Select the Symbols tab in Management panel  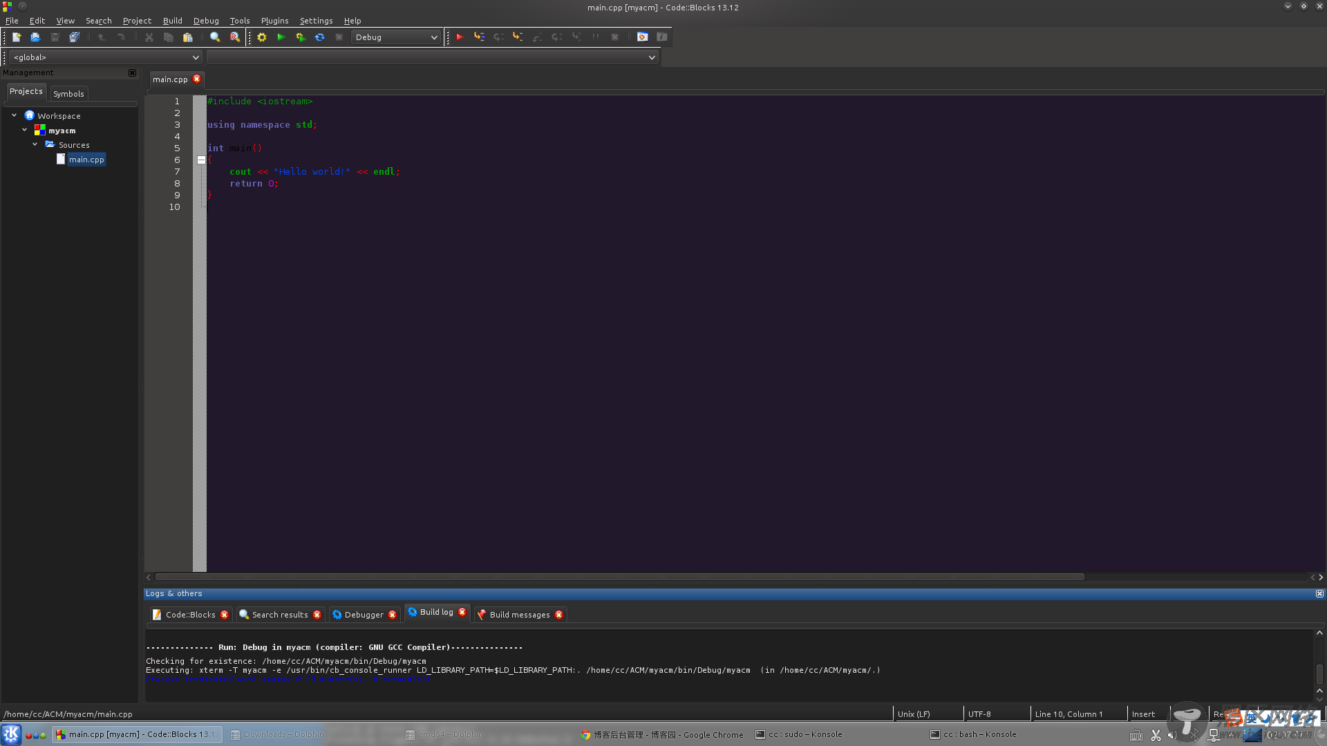(68, 93)
